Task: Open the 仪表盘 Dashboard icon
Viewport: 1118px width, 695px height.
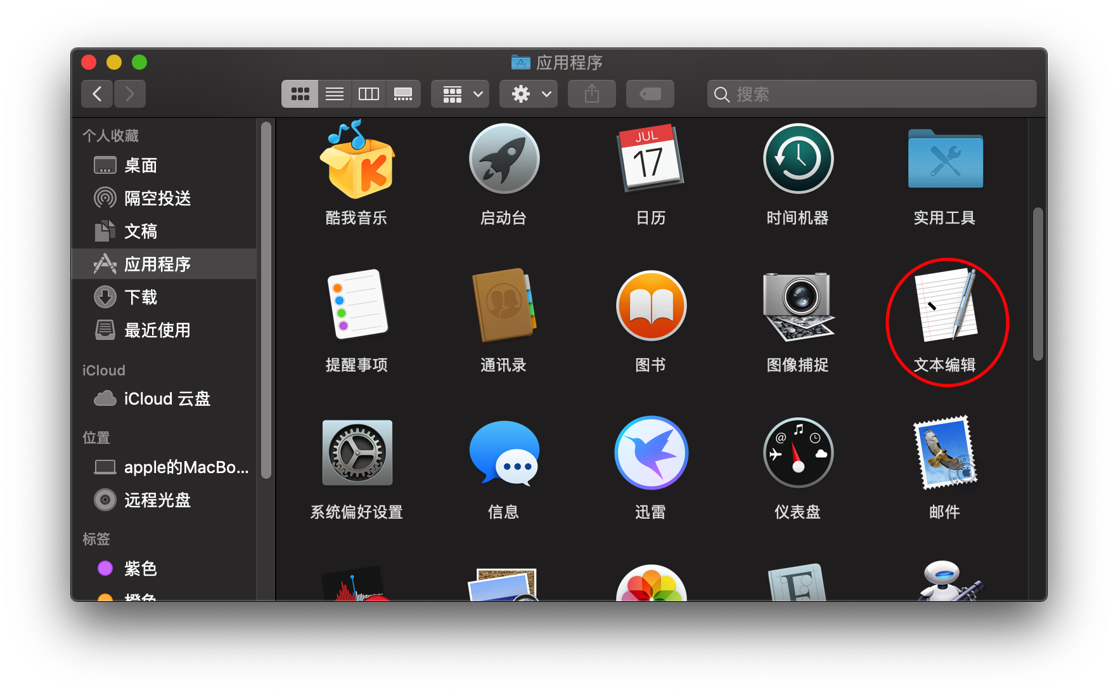Action: coord(798,453)
